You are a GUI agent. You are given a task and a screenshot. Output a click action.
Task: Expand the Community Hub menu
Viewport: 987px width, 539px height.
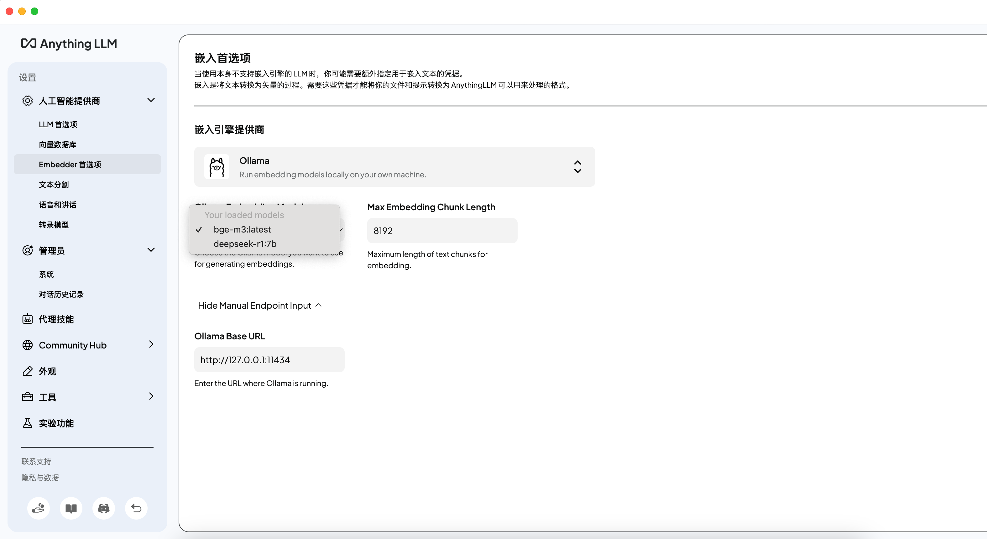[151, 345]
